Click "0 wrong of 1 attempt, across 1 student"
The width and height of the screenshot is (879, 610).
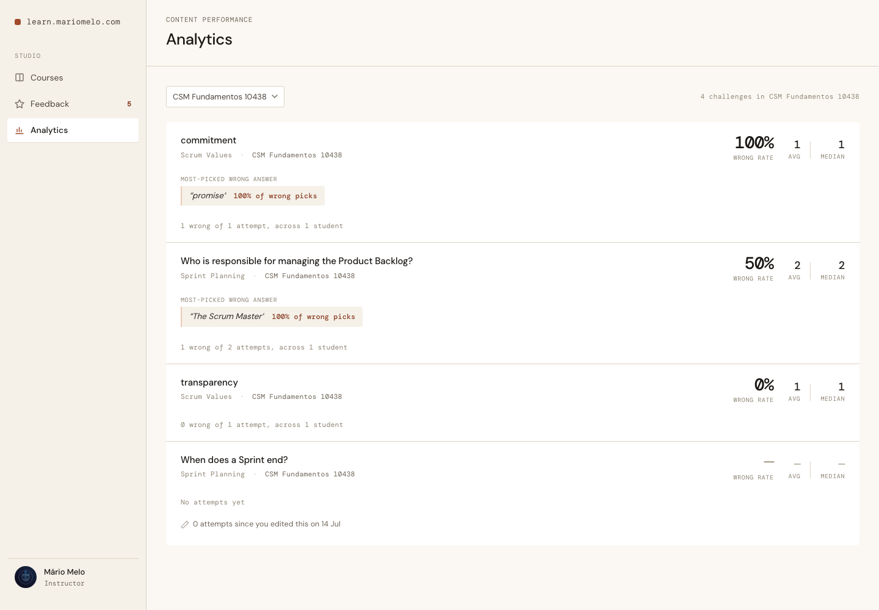tap(262, 425)
